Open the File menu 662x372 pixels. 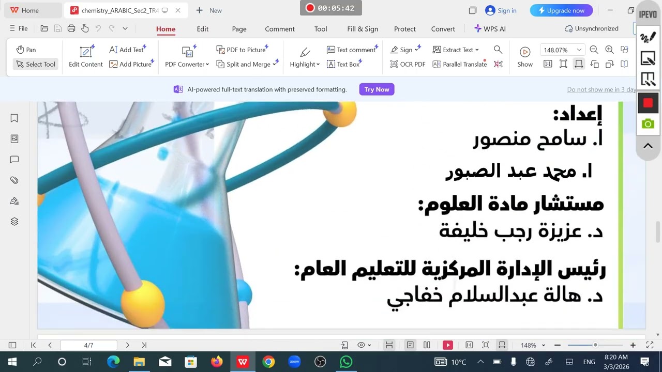point(19,28)
